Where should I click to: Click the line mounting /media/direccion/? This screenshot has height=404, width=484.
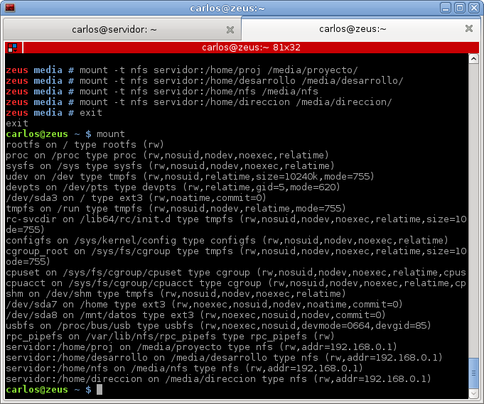point(199,102)
